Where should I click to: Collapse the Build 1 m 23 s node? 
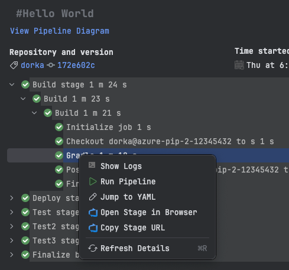(23, 99)
